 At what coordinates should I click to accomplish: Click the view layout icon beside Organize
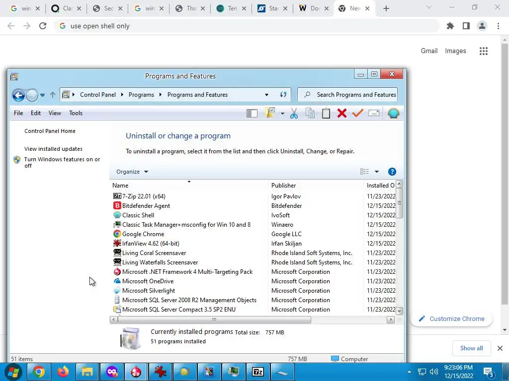[364, 171]
